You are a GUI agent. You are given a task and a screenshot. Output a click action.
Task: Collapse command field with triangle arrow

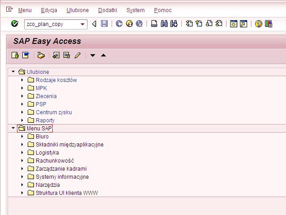(94, 24)
